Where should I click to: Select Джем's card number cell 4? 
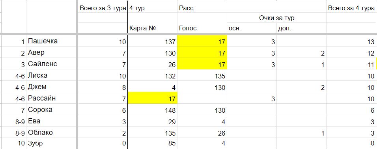click(x=153, y=87)
